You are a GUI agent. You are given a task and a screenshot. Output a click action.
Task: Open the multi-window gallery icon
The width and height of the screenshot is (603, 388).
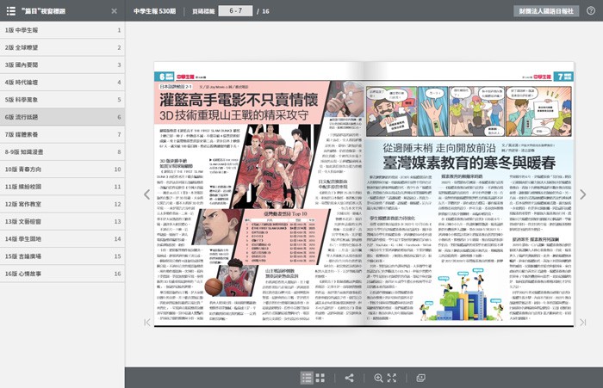pyautogui.click(x=420, y=378)
